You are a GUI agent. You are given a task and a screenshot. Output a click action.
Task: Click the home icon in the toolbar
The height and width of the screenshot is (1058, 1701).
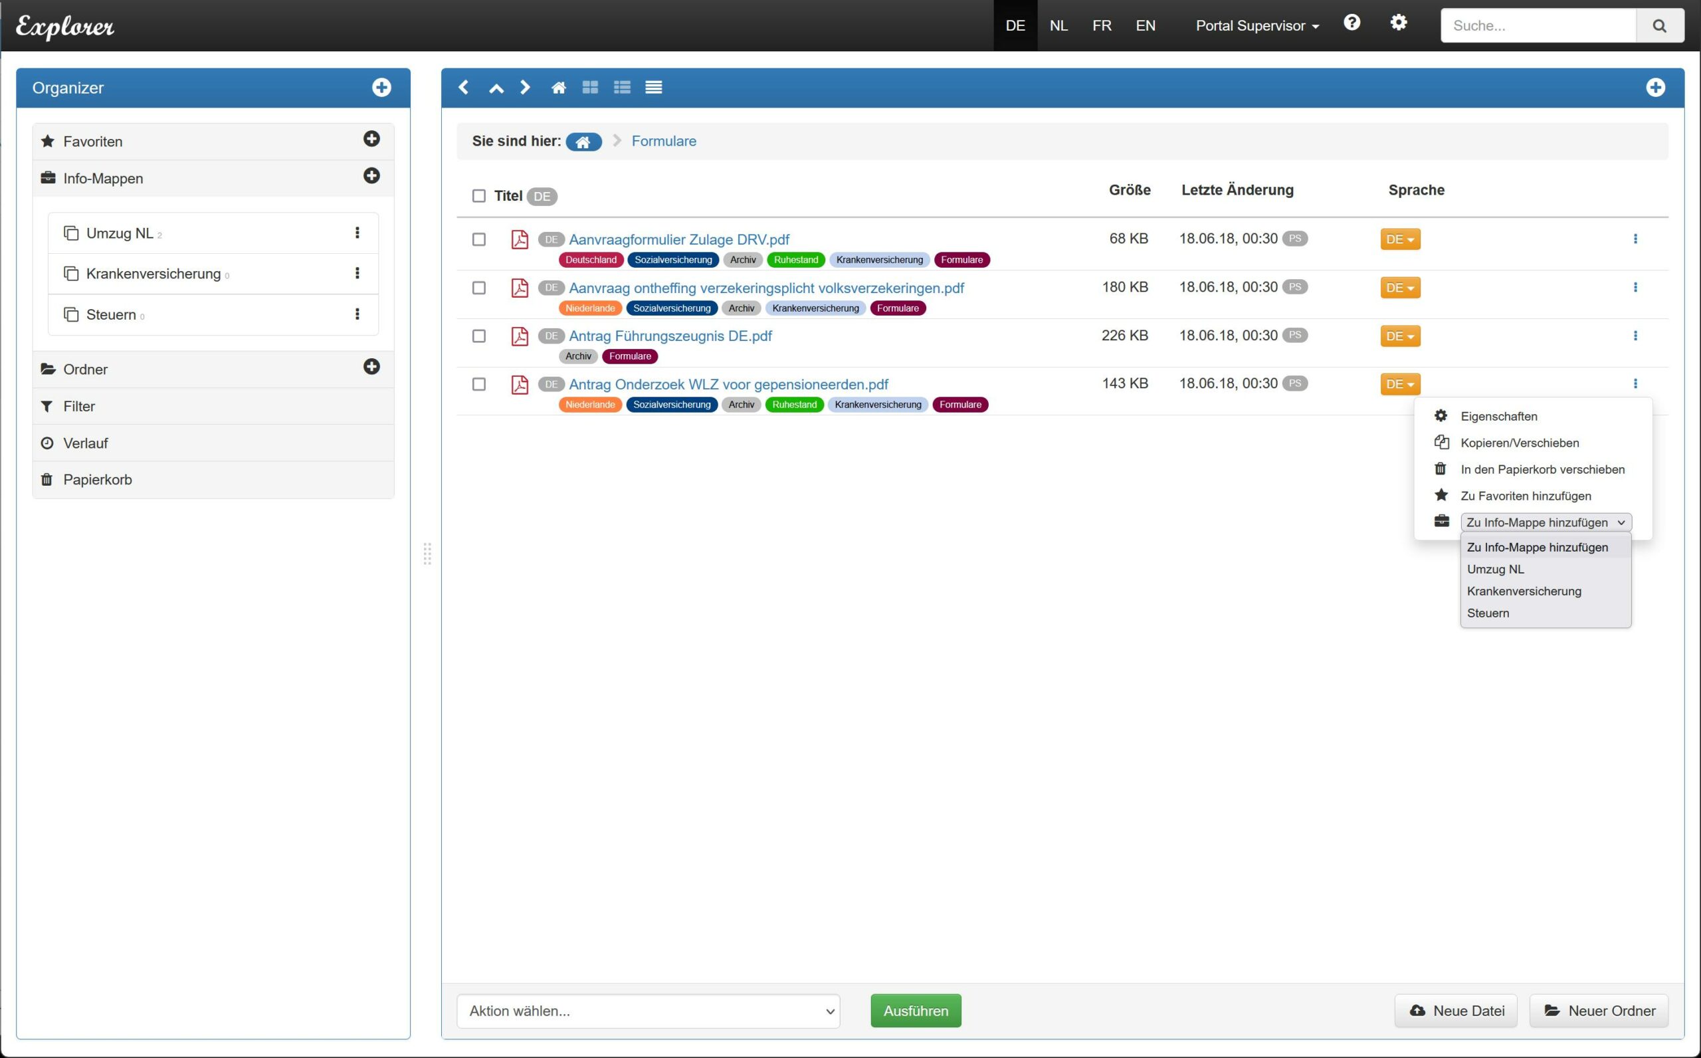point(558,88)
